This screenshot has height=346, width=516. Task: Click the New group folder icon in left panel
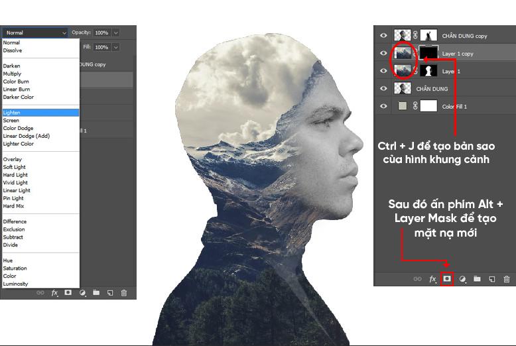[96, 292]
